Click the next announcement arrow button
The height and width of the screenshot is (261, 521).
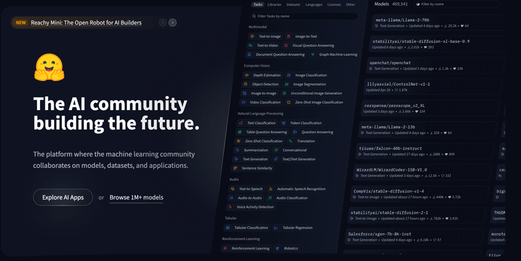pos(173,23)
